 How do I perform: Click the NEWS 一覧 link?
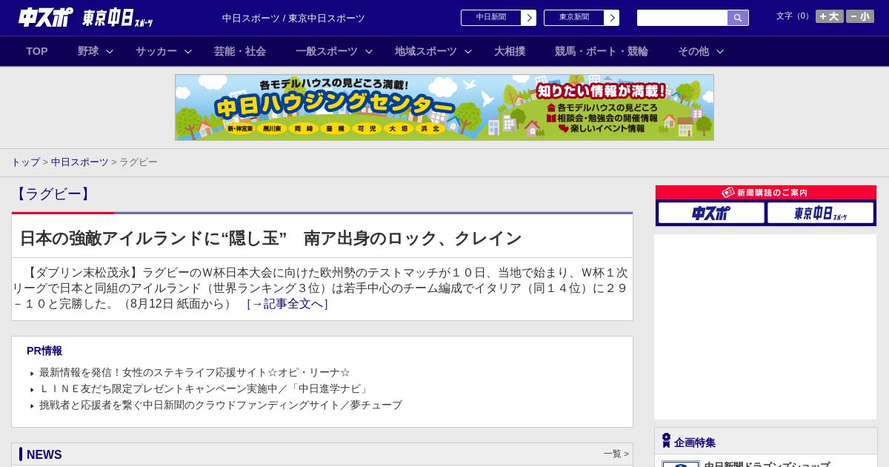coord(616,454)
